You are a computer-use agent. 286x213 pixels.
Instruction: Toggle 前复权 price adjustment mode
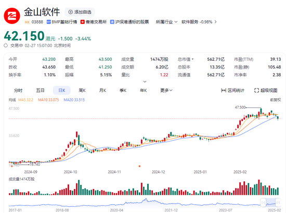(276, 100)
